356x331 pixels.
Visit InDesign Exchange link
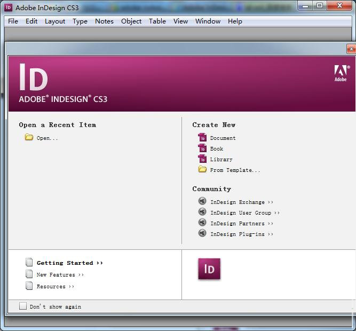242,202
